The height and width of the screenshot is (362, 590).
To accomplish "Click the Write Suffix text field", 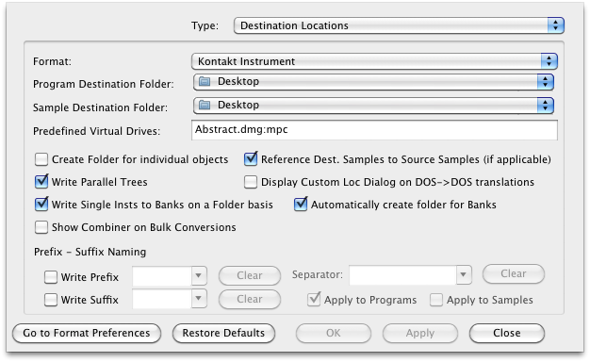I will (x=162, y=299).
